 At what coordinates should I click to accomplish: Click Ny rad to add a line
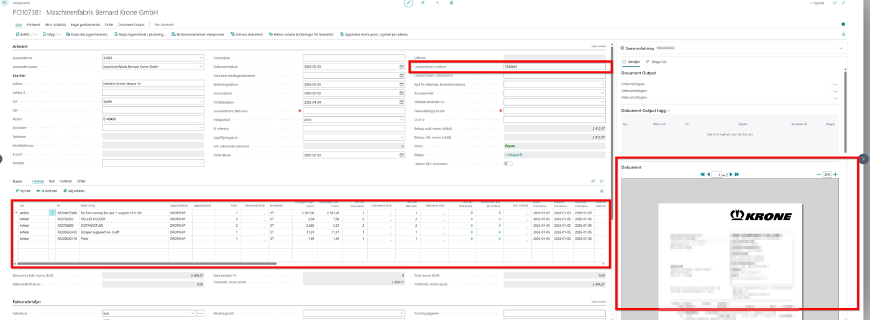[x=23, y=191]
